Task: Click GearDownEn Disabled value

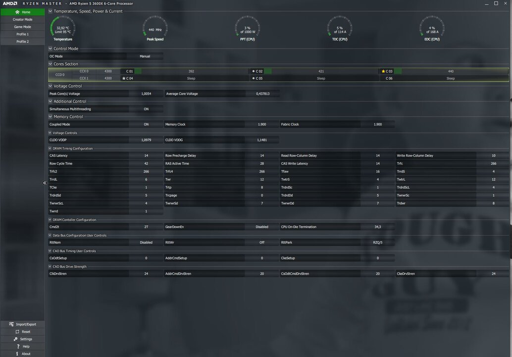Action: click(x=262, y=227)
